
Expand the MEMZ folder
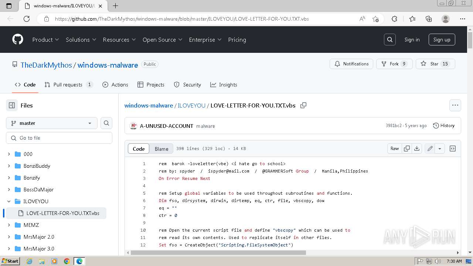click(x=9, y=225)
